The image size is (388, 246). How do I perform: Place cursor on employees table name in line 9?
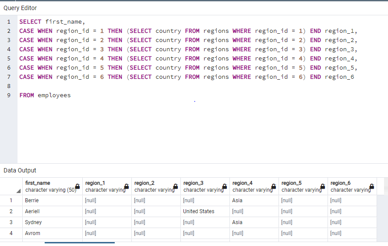click(54, 95)
